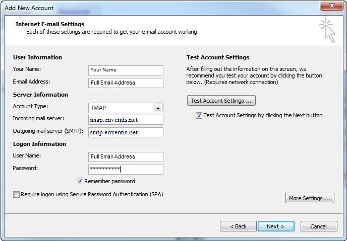Select the E-mail Address input field
The image size is (347, 241).
click(126, 83)
